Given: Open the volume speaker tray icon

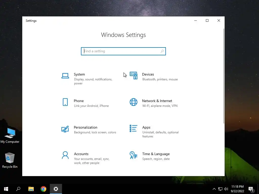Looking at the screenshot, I should coord(226,189).
